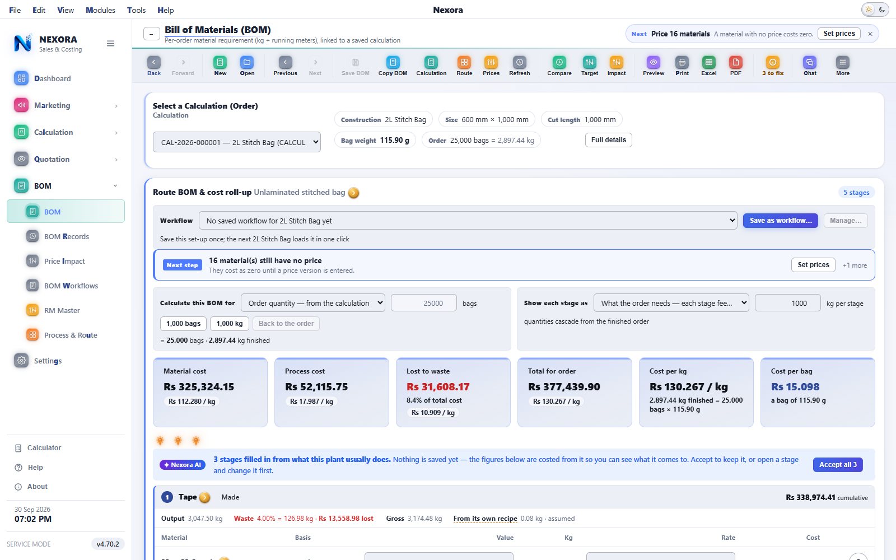The image size is (896, 560).
Task: Click the Accept all 3 button
Action: 838,465
